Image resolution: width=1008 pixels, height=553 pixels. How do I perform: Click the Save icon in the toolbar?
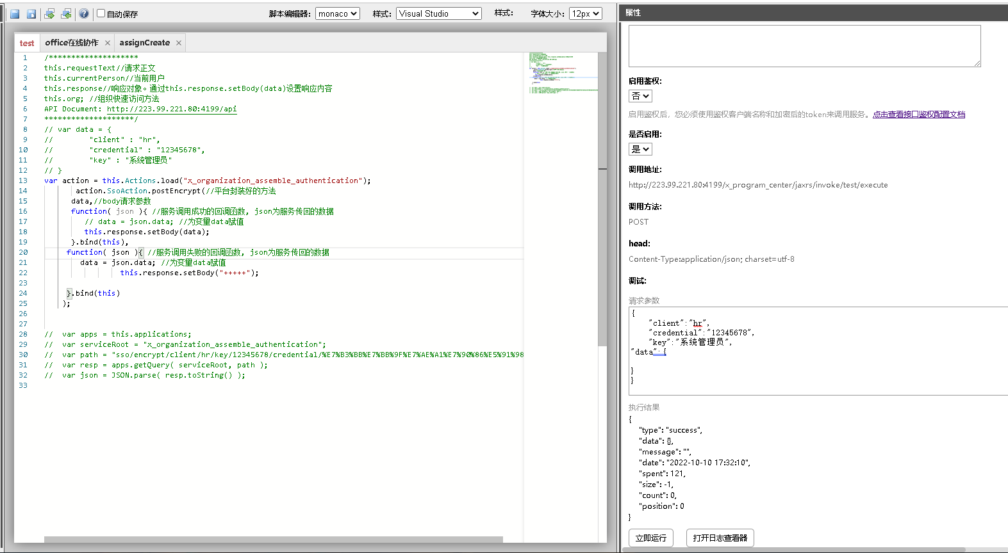tap(14, 13)
